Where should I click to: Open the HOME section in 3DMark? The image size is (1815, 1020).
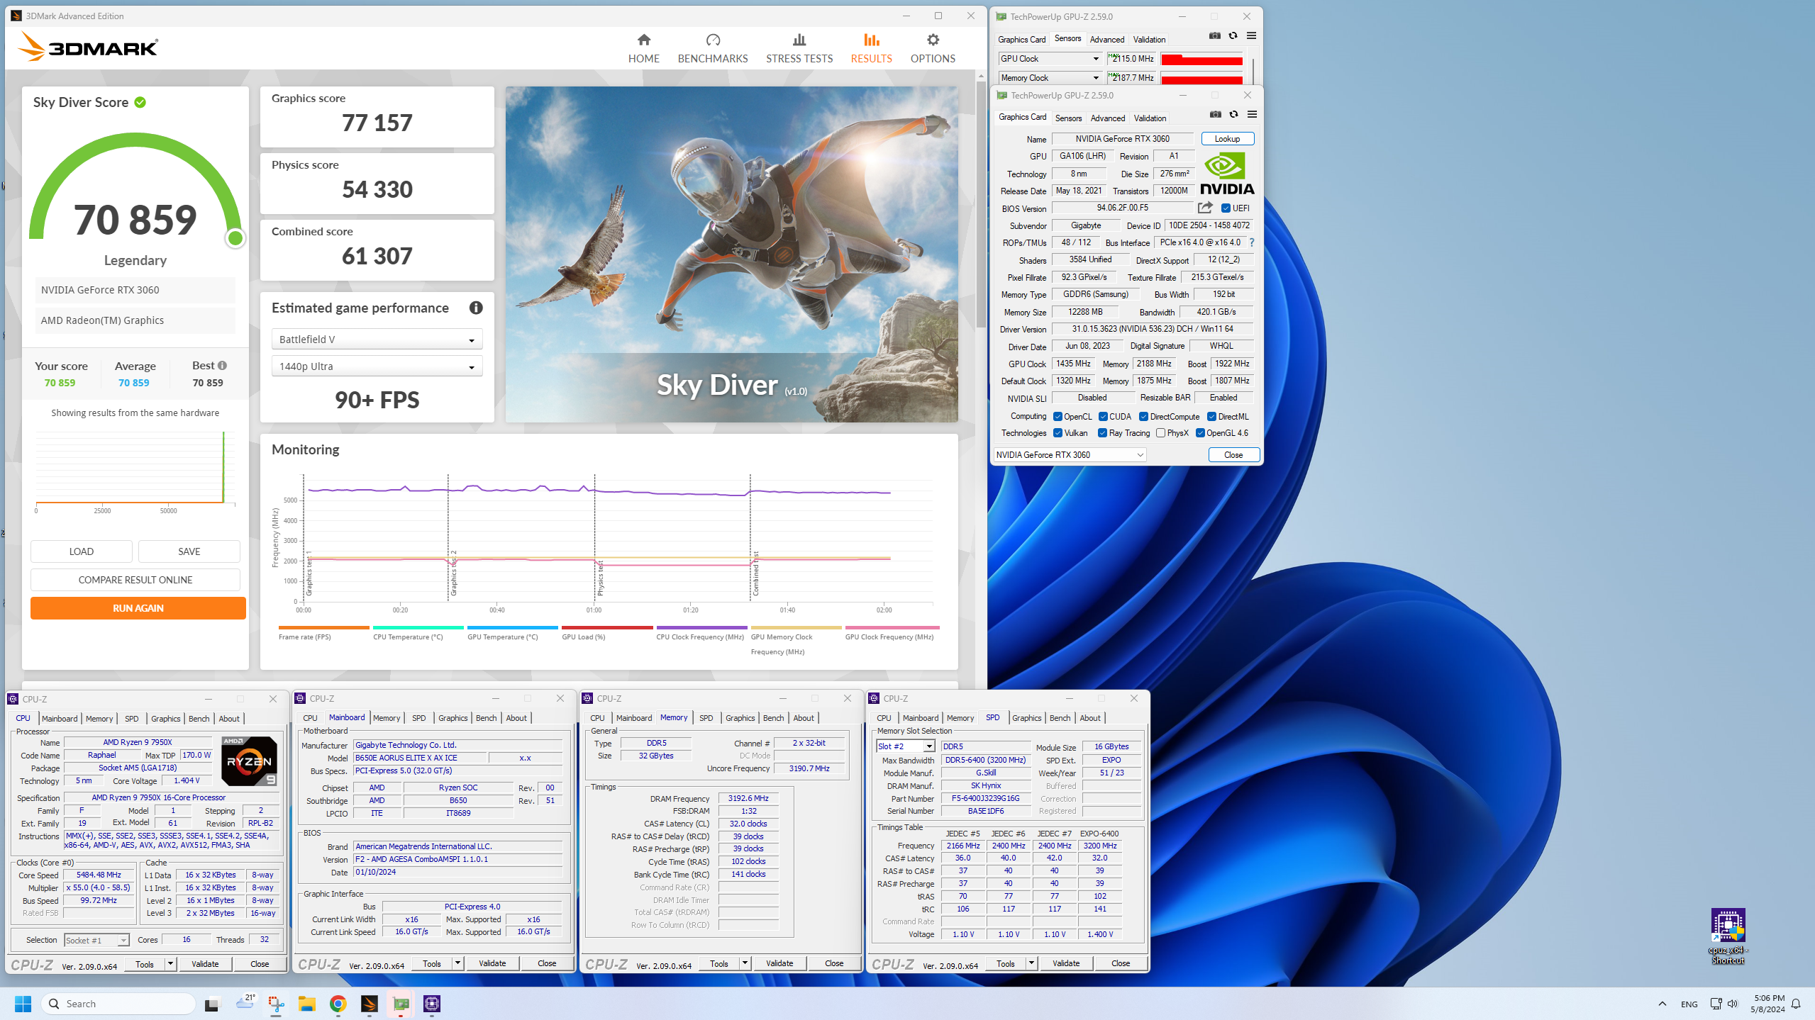(643, 48)
